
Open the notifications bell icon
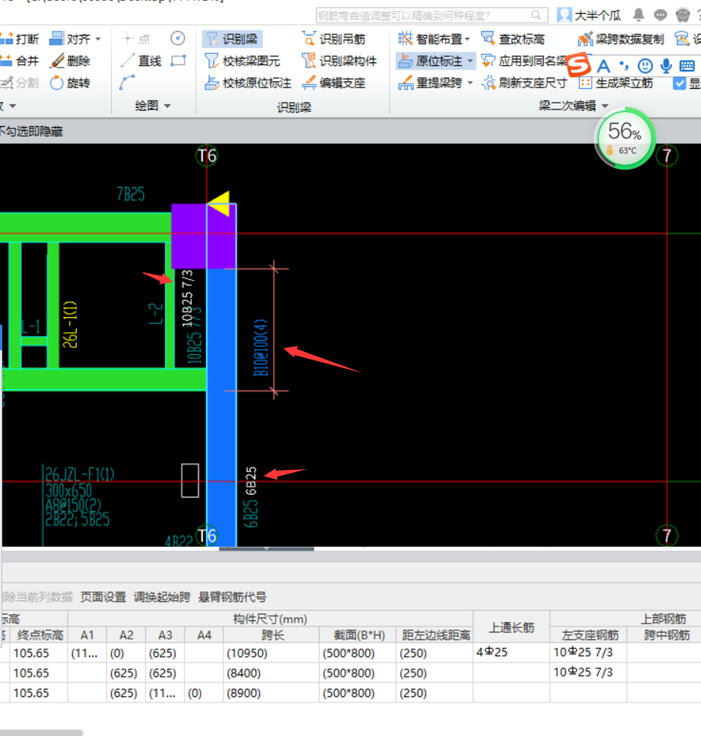click(638, 15)
